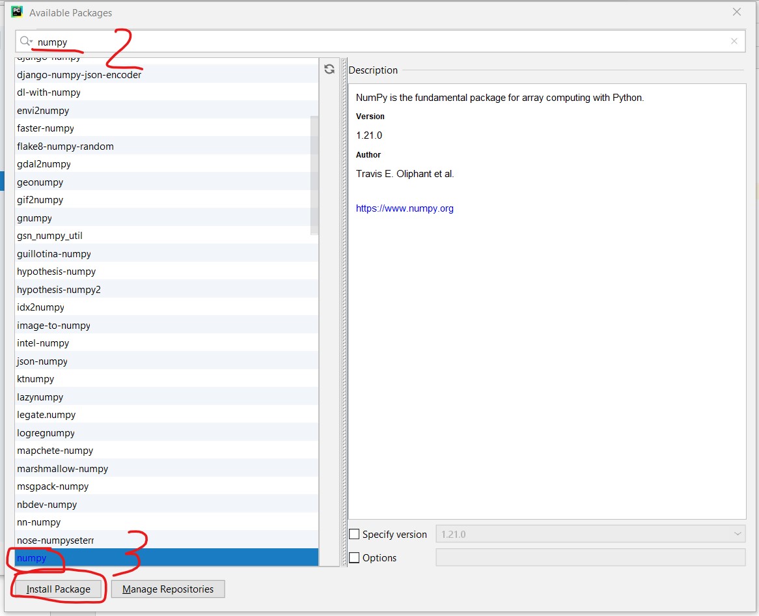Choose idx2numpy package
The height and width of the screenshot is (616, 759).
pyautogui.click(x=167, y=307)
